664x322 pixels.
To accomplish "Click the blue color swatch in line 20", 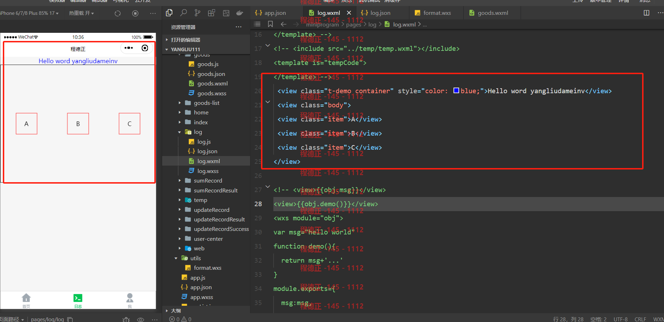I will tap(456, 90).
